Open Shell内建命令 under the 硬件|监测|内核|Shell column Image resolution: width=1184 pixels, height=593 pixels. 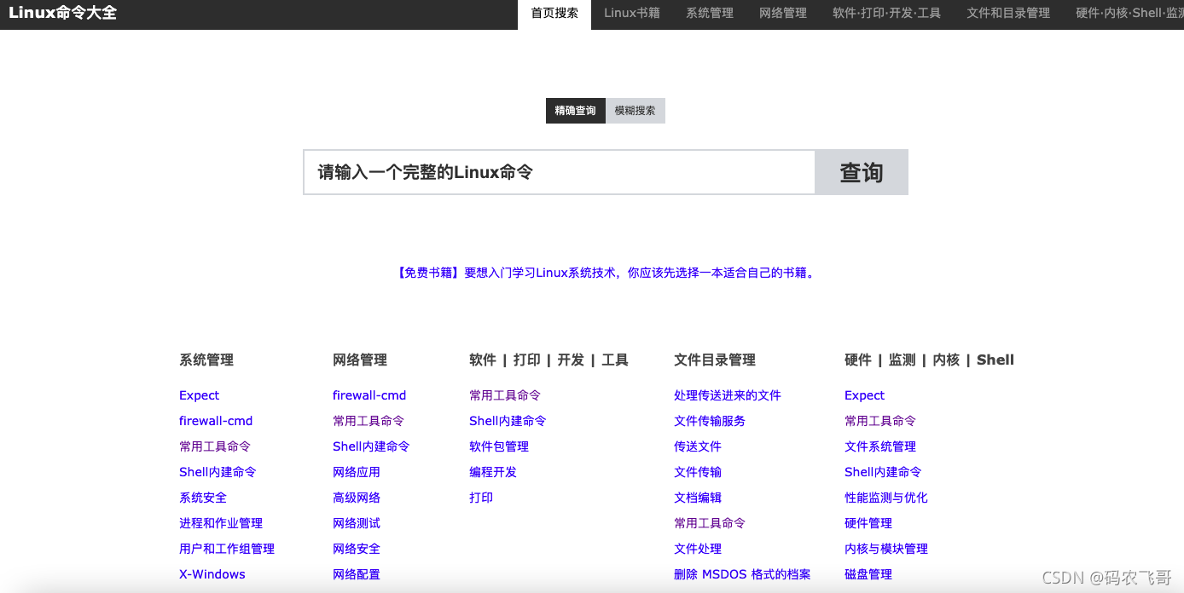coord(883,472)
